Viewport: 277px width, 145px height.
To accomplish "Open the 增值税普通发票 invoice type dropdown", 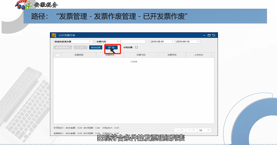I will [x=73, y=41].
